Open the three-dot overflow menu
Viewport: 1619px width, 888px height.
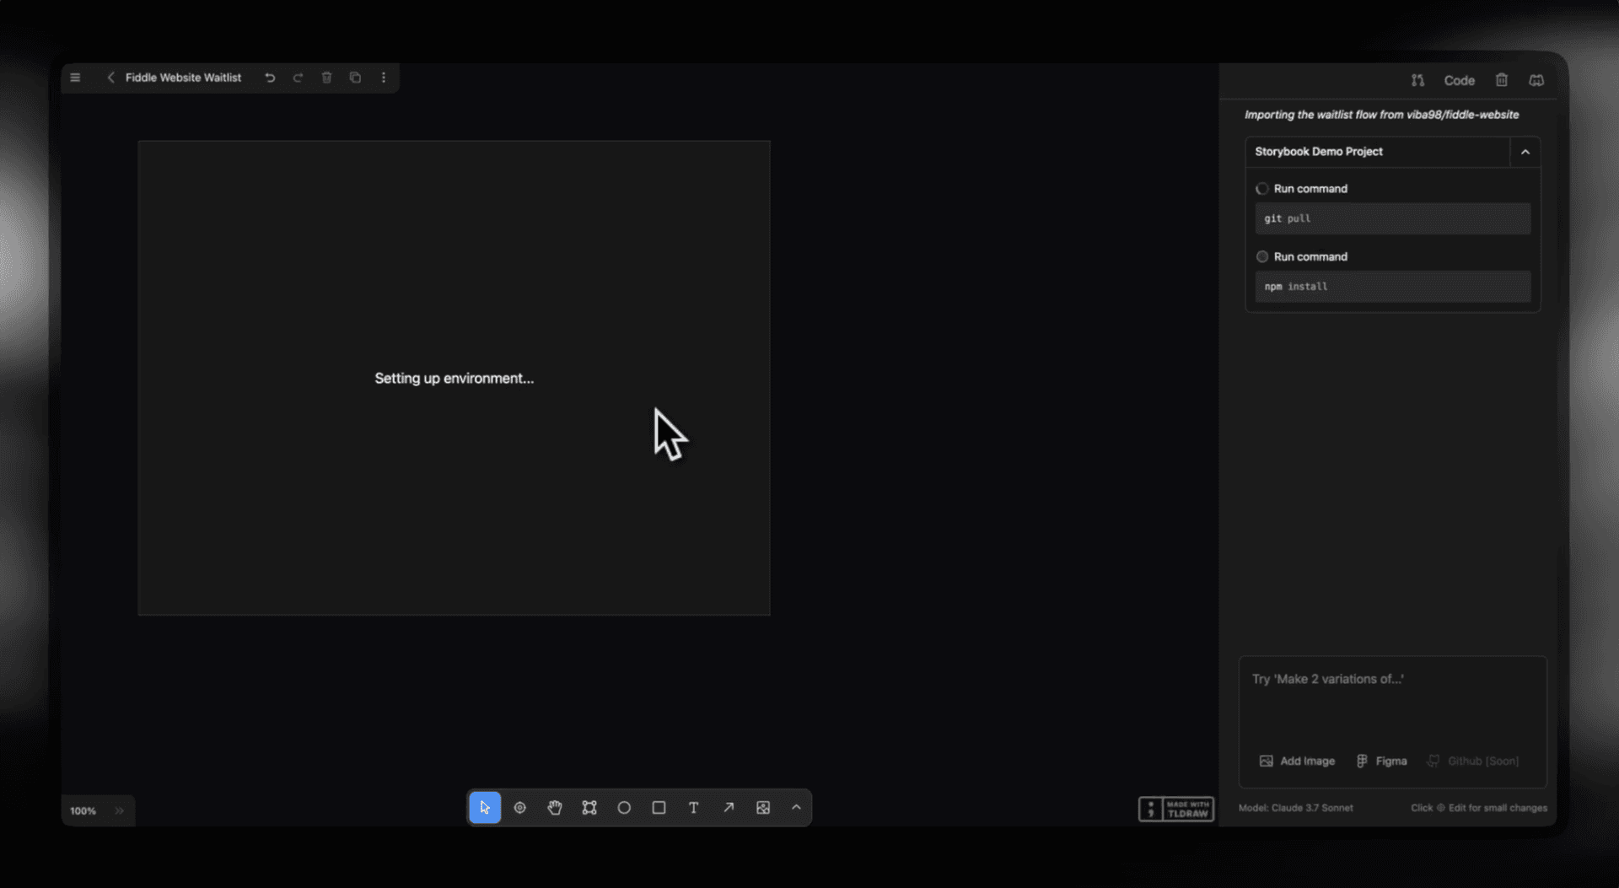coord(384,77)
